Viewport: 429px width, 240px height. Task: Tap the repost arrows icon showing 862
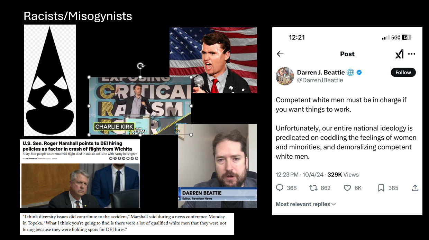(x=313, y=188)
